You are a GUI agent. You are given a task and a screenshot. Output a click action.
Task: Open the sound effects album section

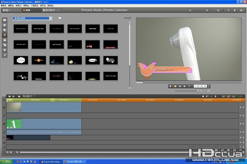(x=5, y=50)
